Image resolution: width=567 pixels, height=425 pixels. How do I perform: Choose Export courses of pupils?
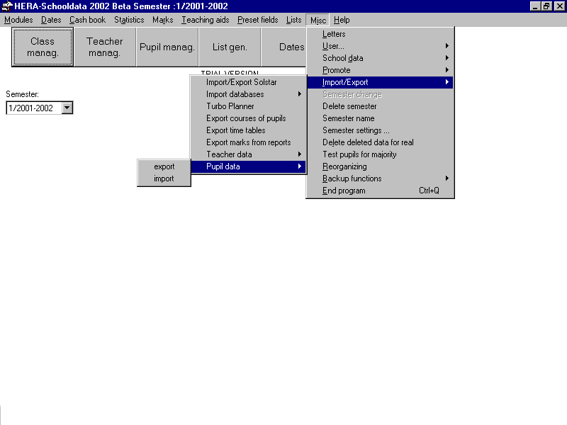pyautogui.click(x=249, y=118)
